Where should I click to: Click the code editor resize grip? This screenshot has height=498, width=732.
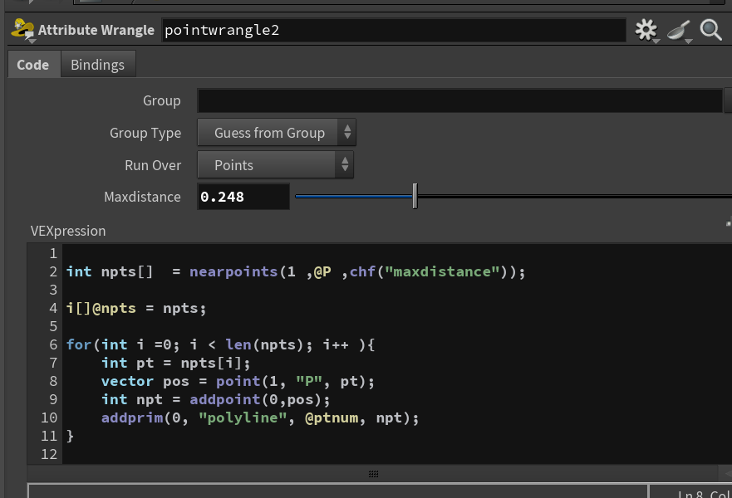pos(373,474)
